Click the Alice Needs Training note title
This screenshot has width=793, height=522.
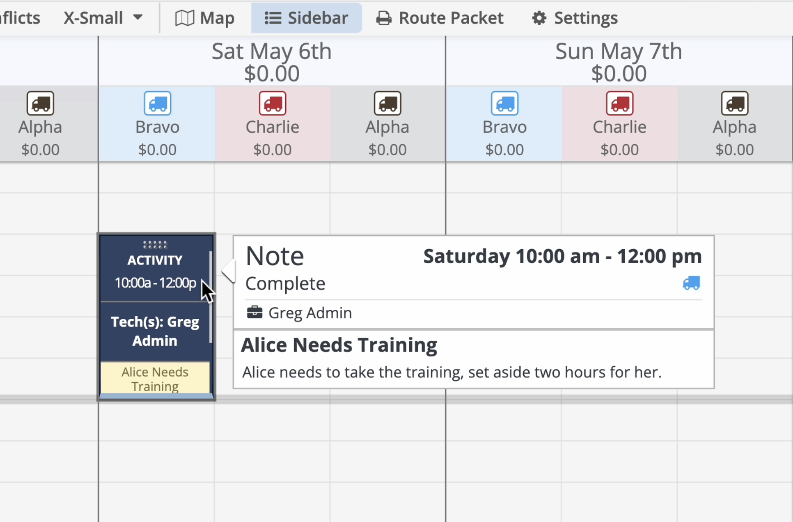point(339,345)
